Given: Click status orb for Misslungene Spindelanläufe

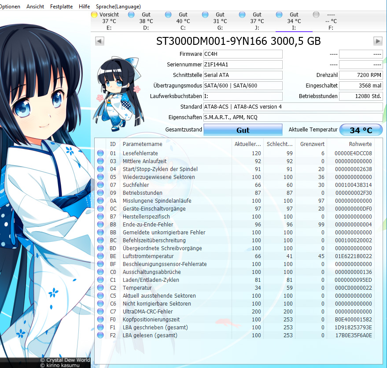Looking at the screenshot, I should [100, 200].
